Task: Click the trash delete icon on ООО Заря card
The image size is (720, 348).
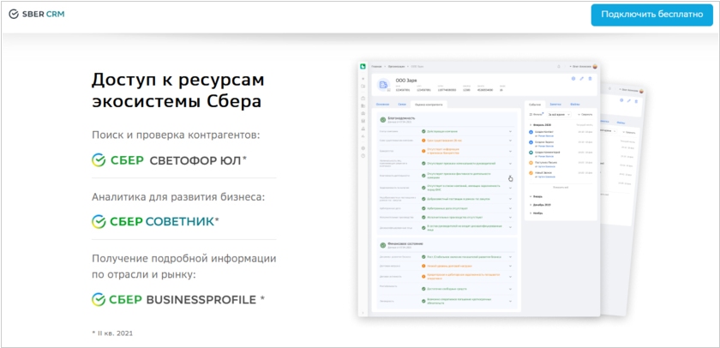Action: click(x=590, y=79)
